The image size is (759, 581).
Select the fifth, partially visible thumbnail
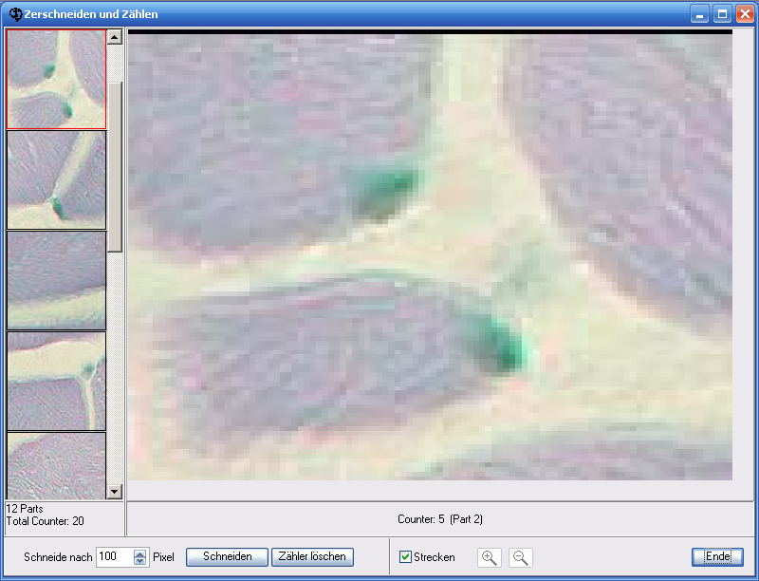click(x=56, y=466)
